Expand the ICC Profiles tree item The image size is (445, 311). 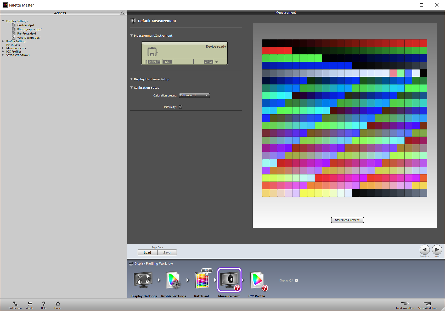(3, 51)
